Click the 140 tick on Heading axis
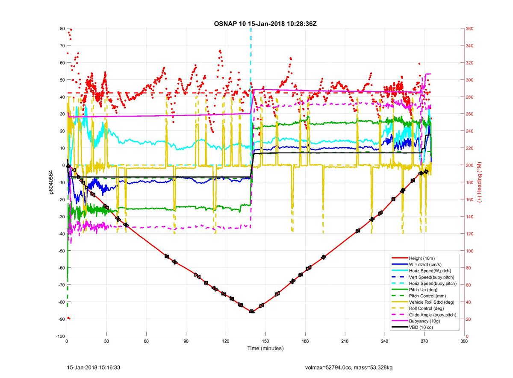513x378 pixels. (470, 217)
